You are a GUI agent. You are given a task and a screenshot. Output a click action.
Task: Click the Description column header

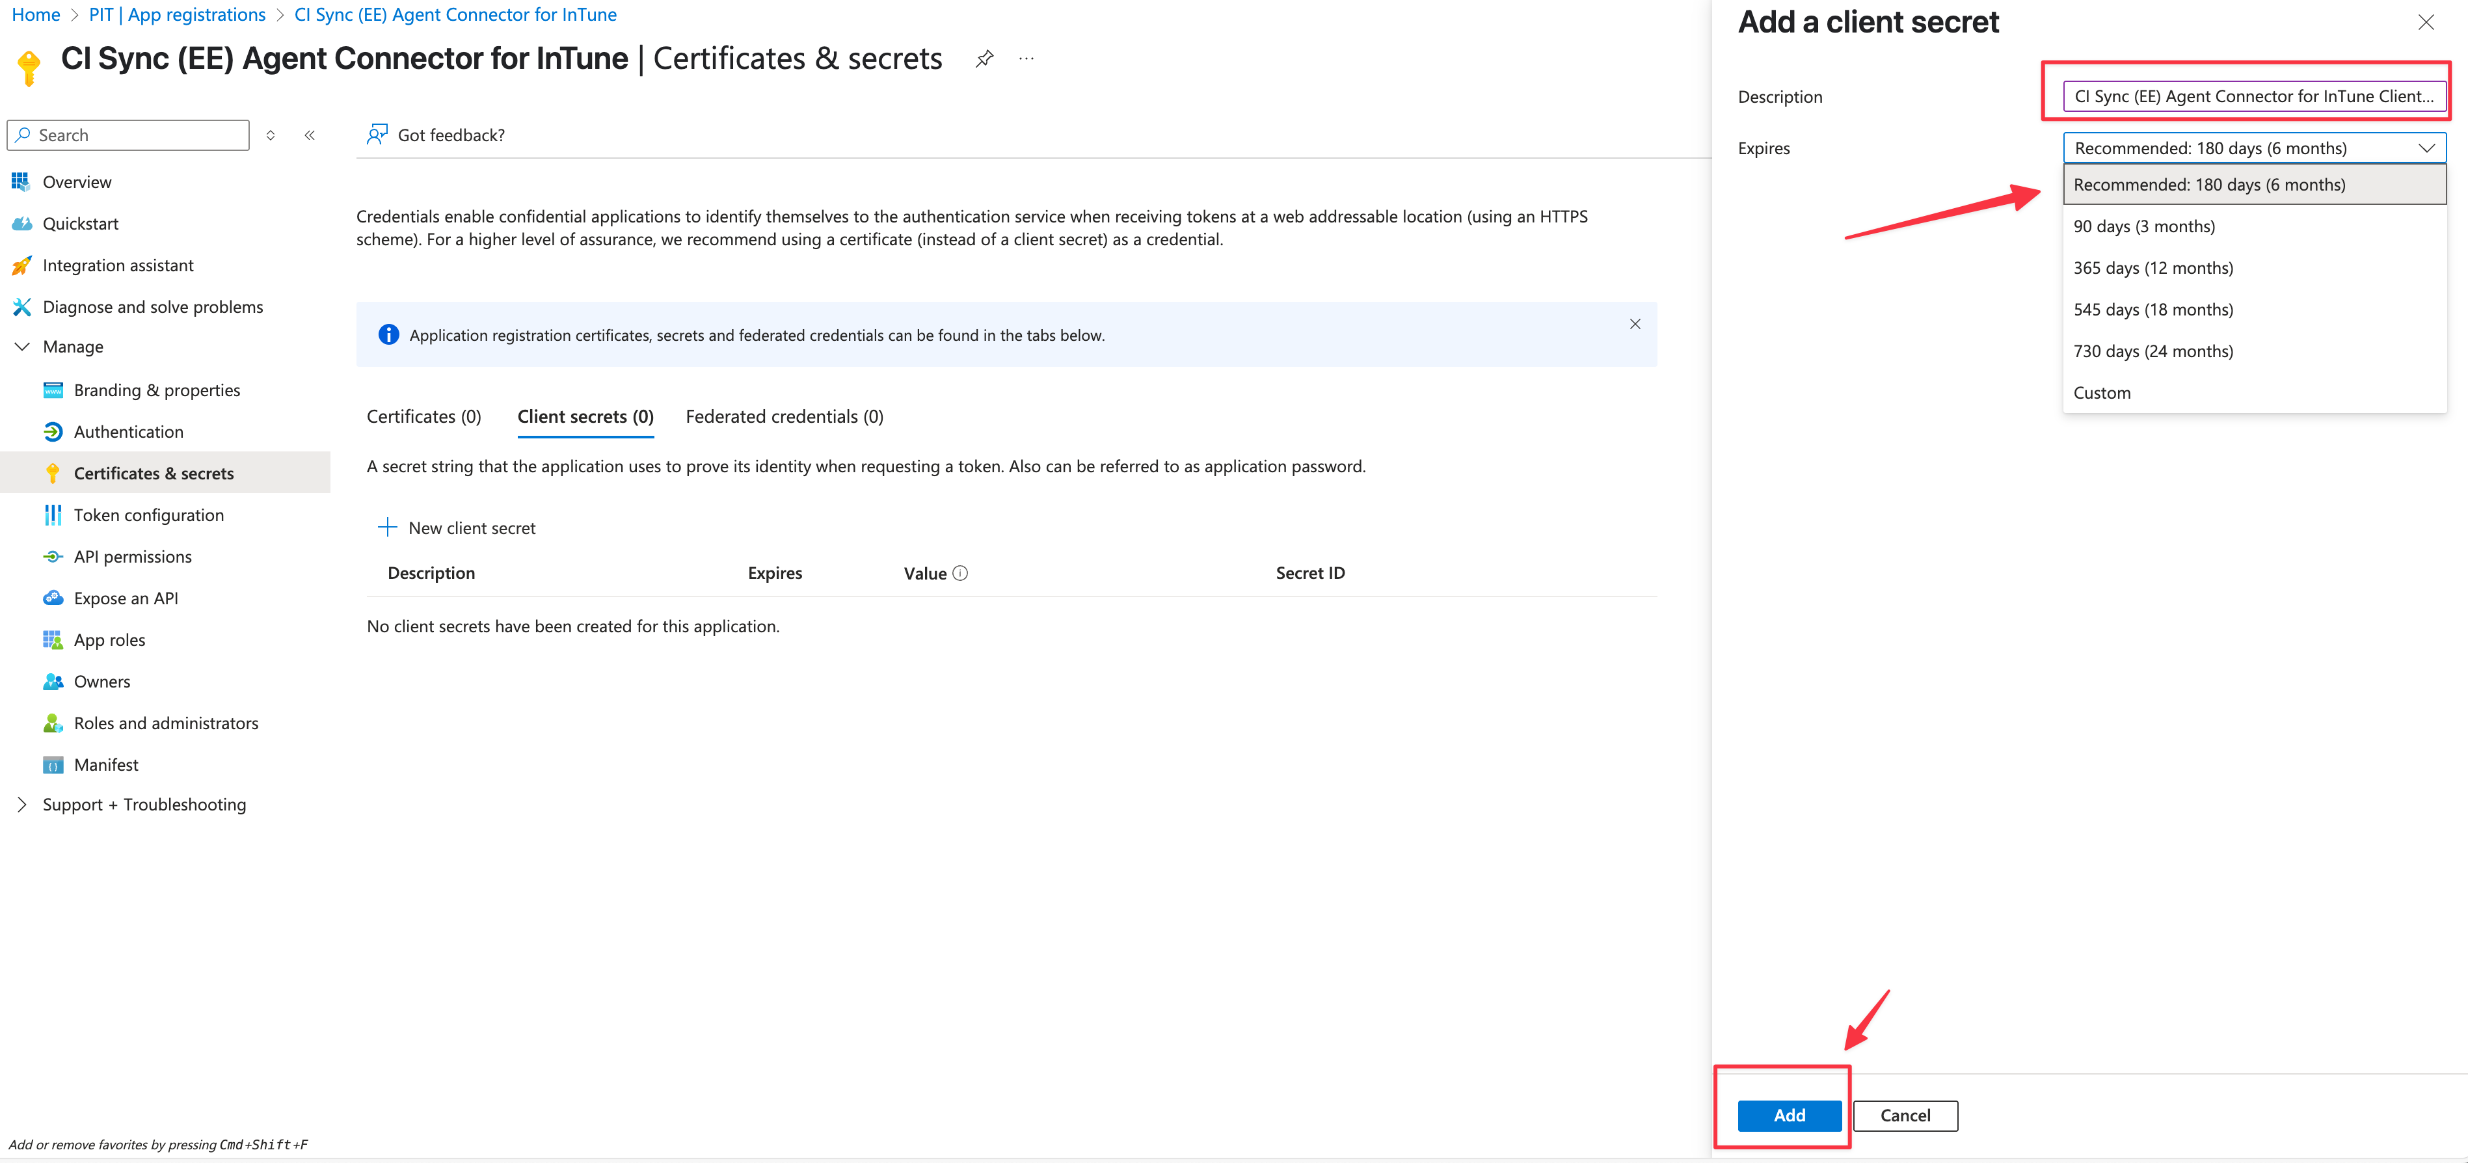pos(431,573)
